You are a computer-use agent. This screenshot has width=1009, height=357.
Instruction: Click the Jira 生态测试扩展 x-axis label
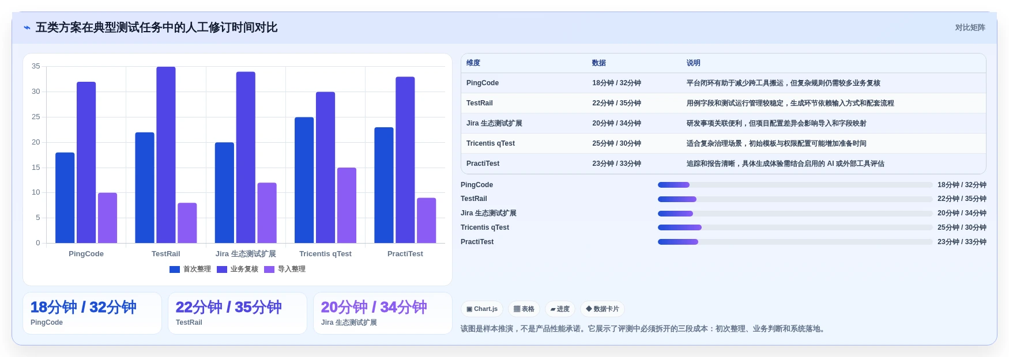tap(246, 254)
